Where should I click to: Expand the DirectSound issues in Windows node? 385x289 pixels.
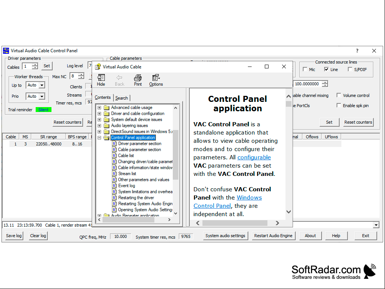99,132
